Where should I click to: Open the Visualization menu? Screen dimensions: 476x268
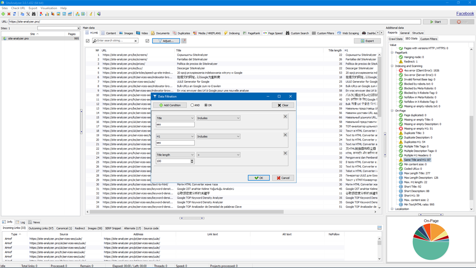[x=48, y=8]
